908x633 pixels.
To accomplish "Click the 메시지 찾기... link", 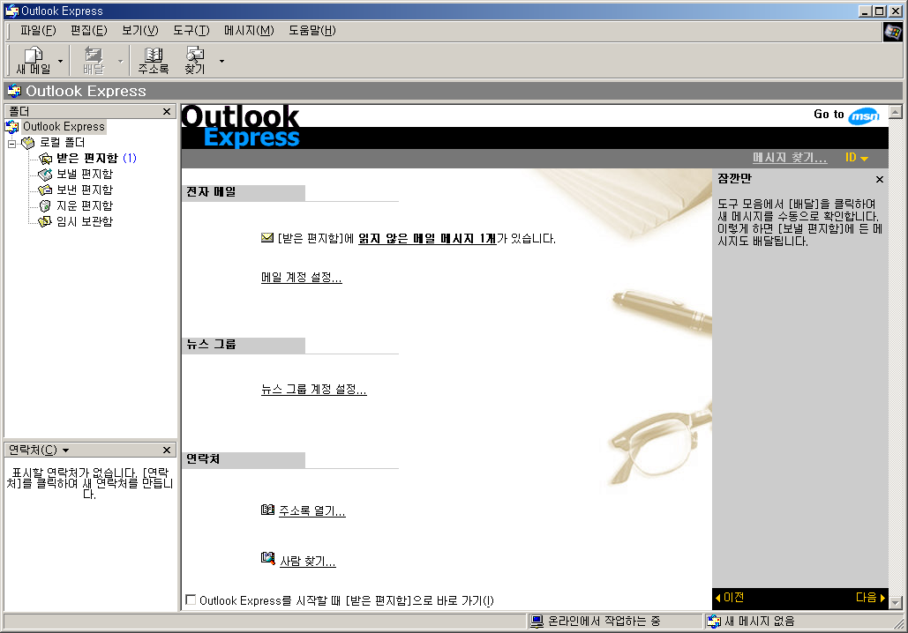I will [x=790, y=158].
